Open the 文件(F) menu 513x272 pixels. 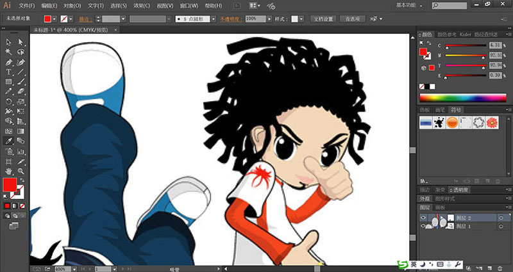[x=27, y=6]
